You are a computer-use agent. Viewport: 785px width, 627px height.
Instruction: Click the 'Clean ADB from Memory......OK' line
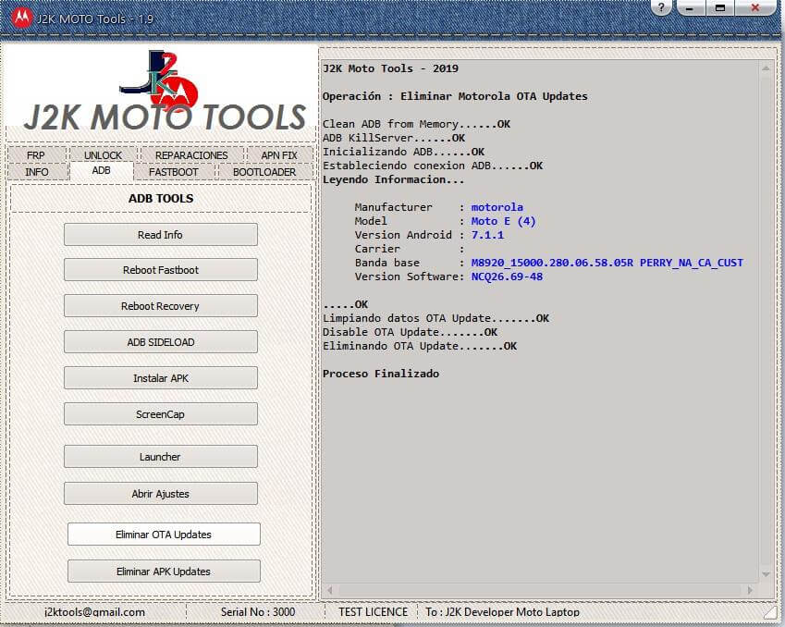point(416,124)
